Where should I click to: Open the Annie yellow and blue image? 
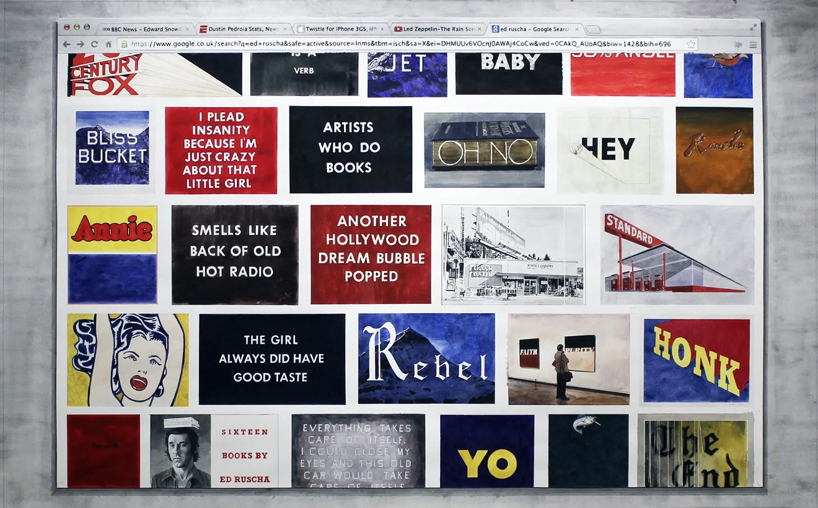[112, 254]
